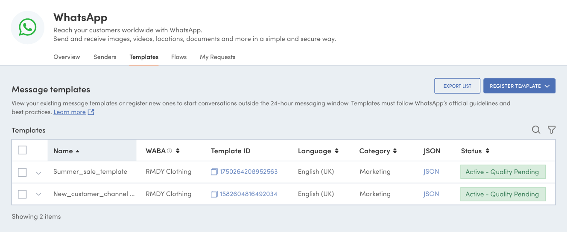
Task: Copy template ID 1750264208952563 with copy icon
Action: (x=214, y=172)
